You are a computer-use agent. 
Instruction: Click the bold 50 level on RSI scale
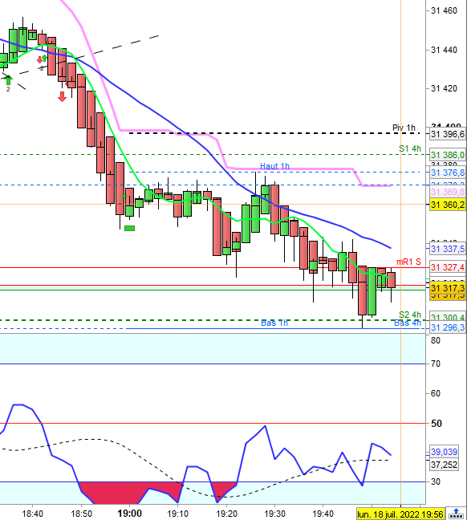click(437, 424)
